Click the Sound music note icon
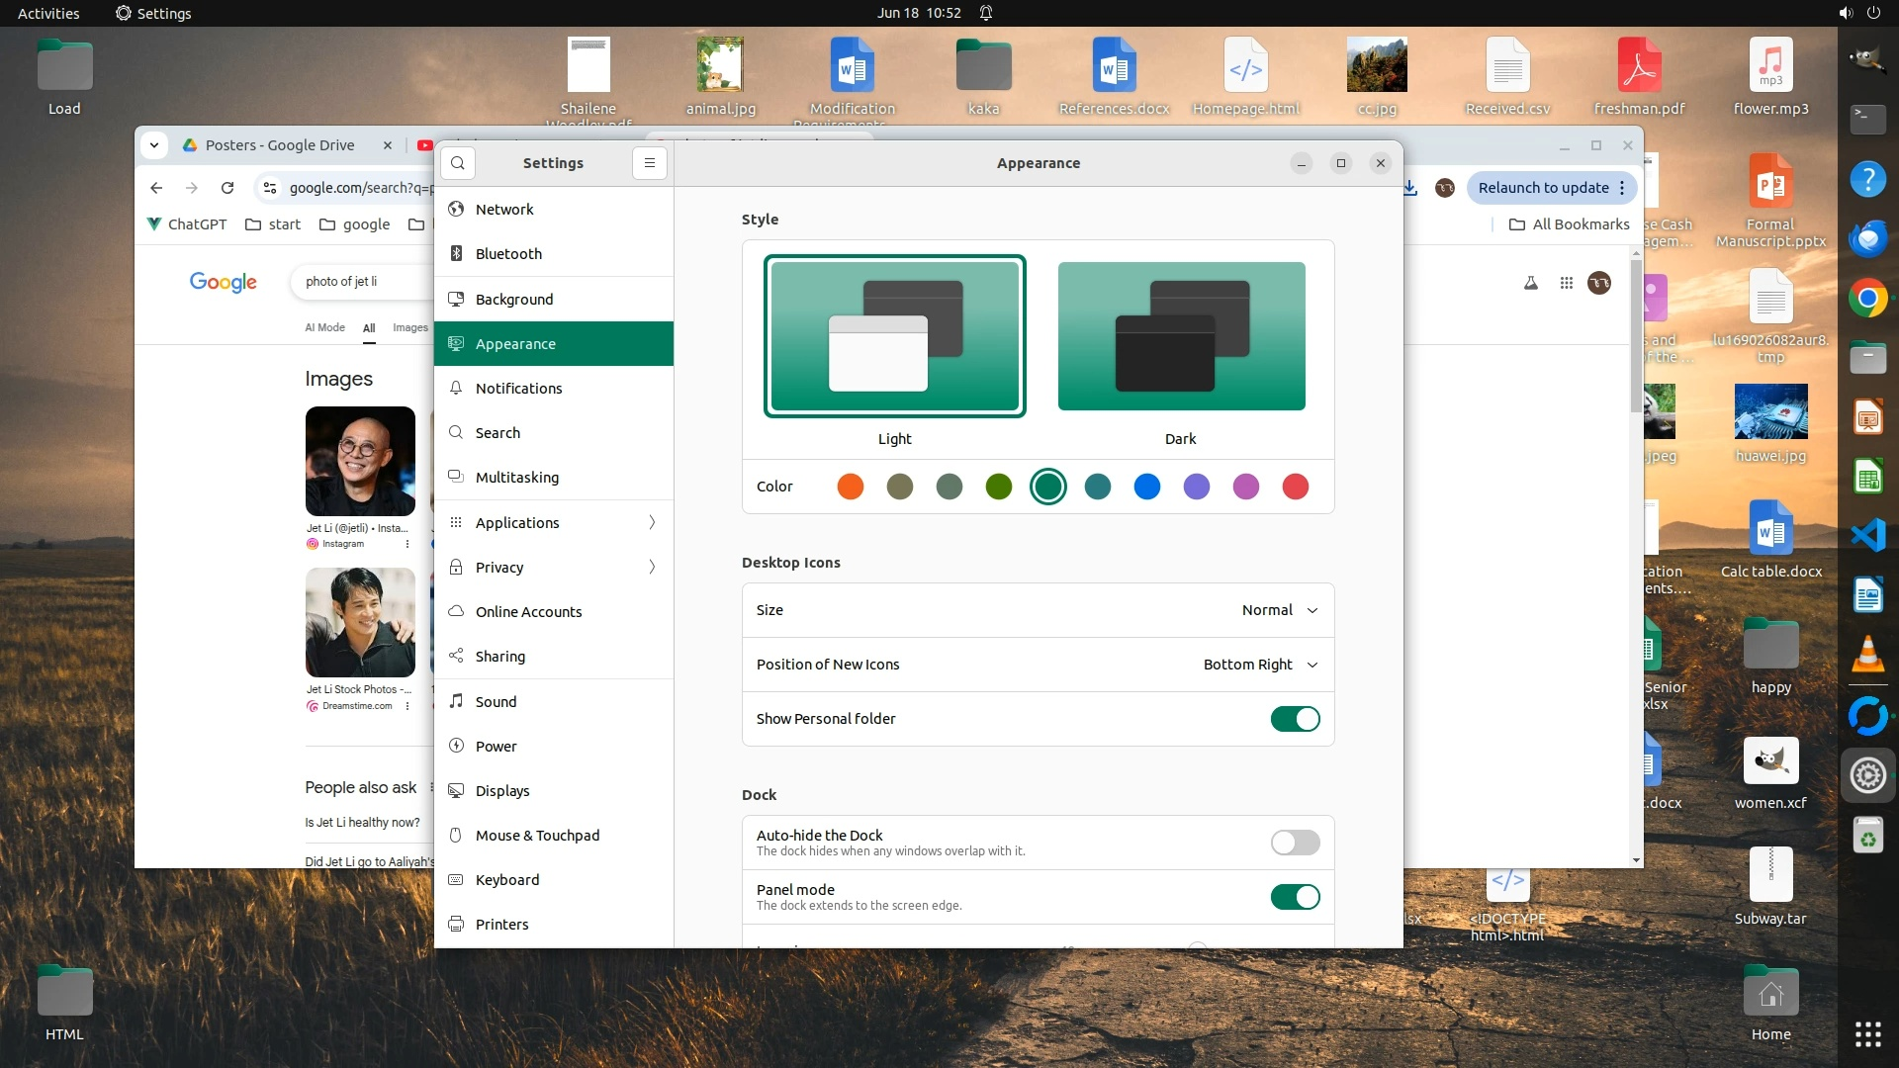The image size is (1899, 1068). [x=456, y=701]
